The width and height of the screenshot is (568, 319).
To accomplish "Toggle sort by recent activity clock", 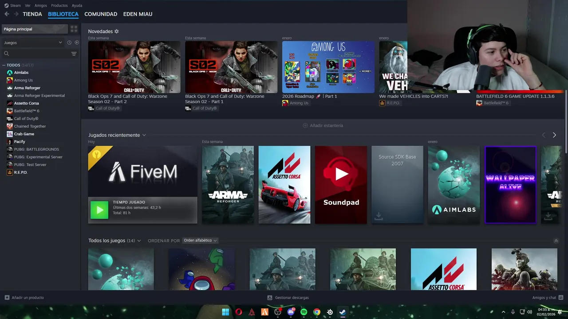I will 69,43.
